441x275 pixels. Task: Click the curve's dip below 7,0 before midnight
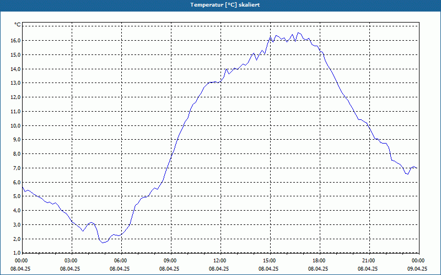coord(407,174)
